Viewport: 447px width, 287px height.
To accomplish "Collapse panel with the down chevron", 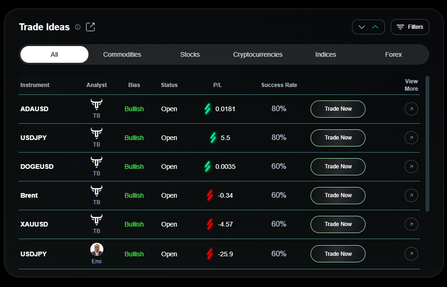I will point(361,27).
